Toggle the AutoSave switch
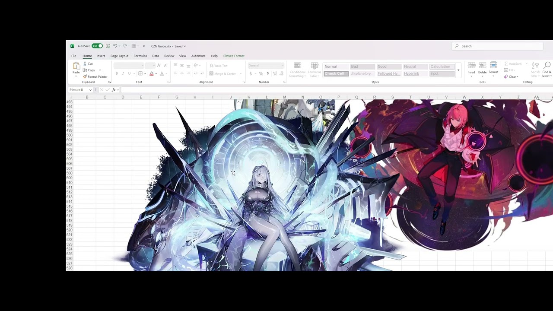The height and width of the screenshot is (311, 553). point(97,46)
